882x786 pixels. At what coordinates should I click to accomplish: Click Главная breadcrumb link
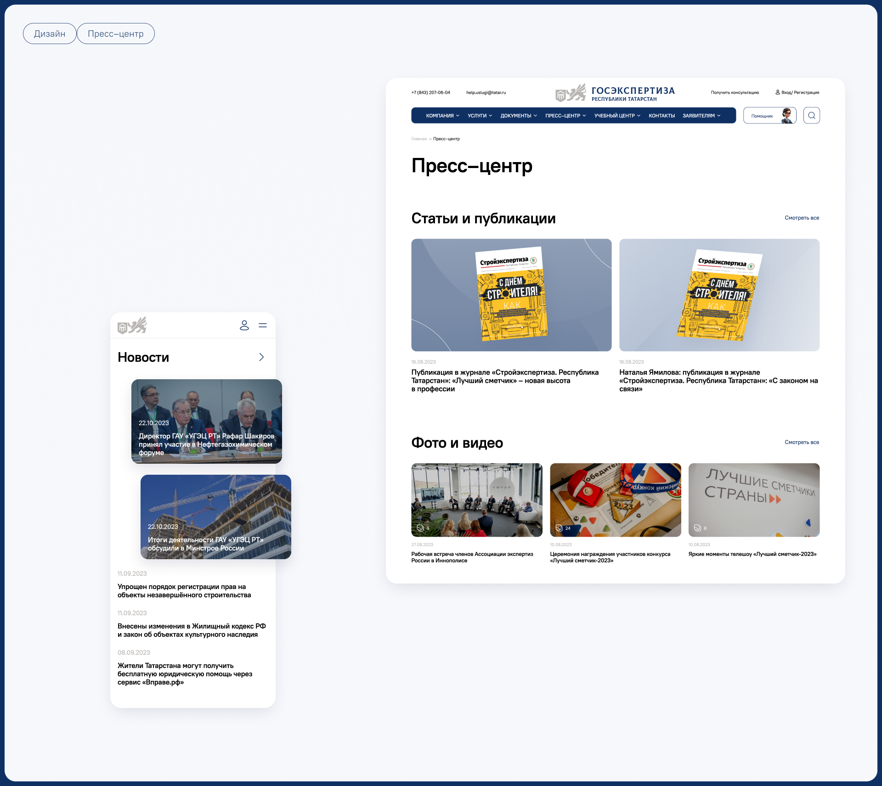[418, 139]
